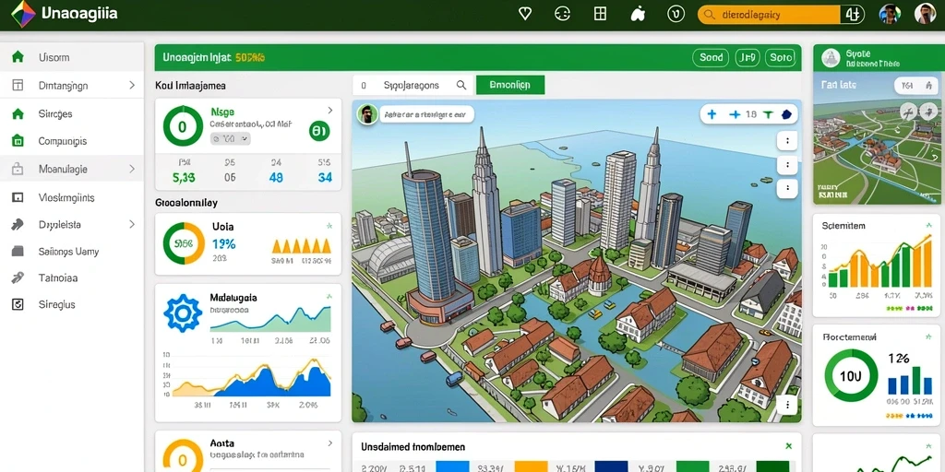
Task: Select 'Uisorm' home item in sidebar
Action: [x=72, y=58]
